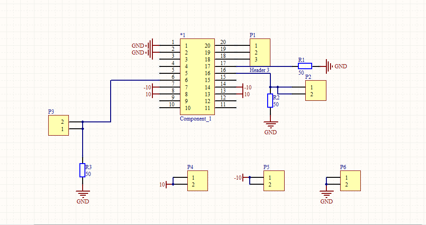The width and height of the screenshot is (426, 225).
Task: Select the -10 port on IC pin 7
Action: 149,87
